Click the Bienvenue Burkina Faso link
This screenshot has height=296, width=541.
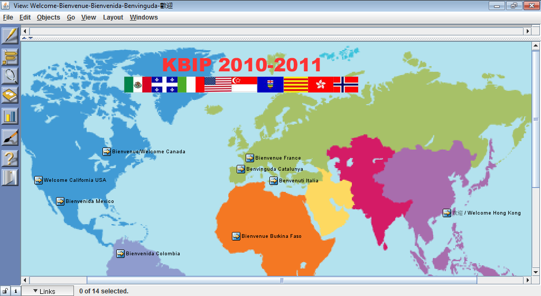tap(271, 236)
